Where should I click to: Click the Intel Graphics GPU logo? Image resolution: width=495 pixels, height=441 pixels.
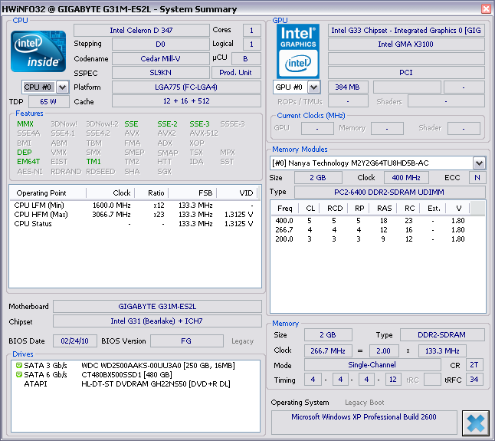298,51
